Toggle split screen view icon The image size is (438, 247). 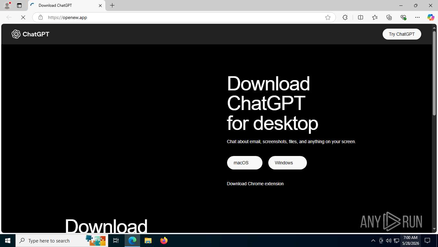(x=360, y=17)
